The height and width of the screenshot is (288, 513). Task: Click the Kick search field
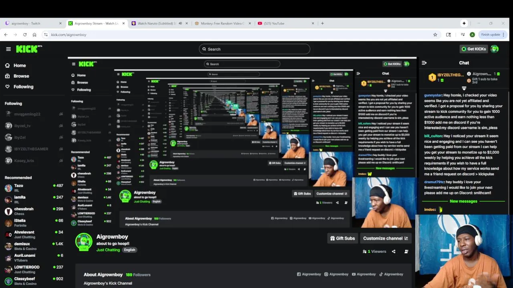coord(254,49)
